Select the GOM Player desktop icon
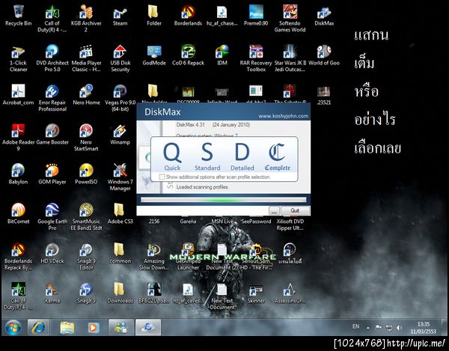Image resolution: width=449 pixels, height=351 pixels. pos(52,174)
